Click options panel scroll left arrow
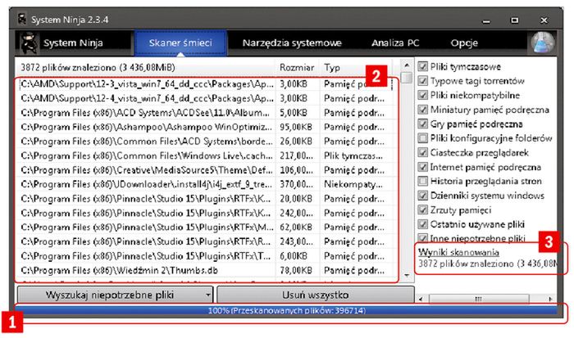Screen dimensions: 574x338 421,299
